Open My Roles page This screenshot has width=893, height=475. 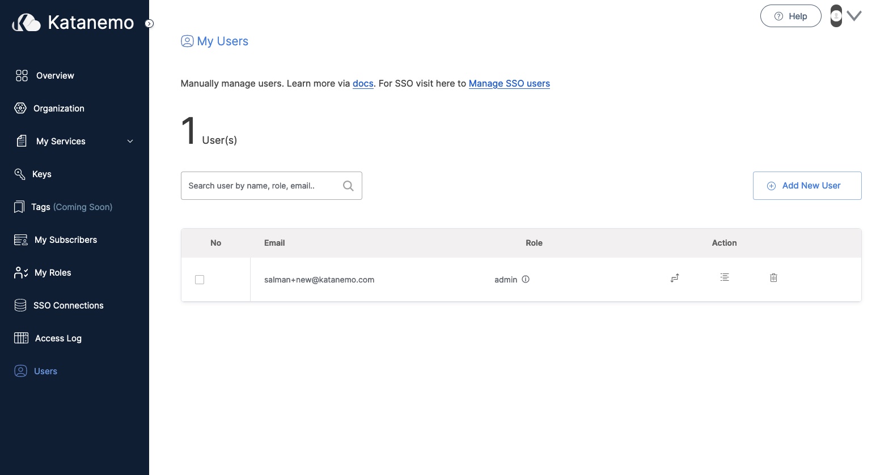(x=53, y=272)
